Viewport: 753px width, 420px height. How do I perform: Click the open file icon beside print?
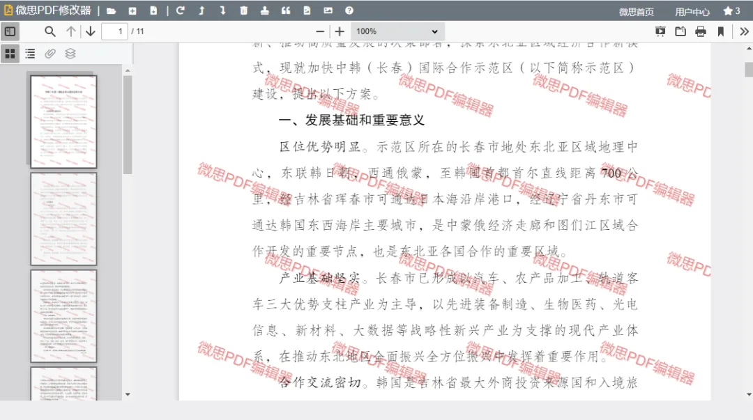tap(680, 31)
